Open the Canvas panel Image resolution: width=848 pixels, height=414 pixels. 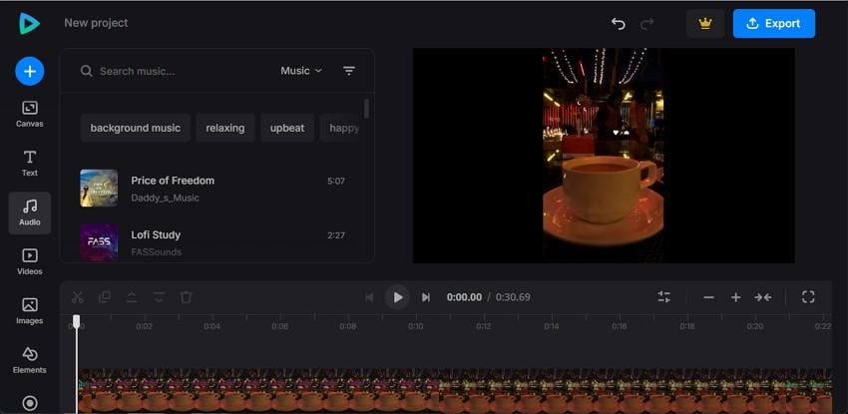tap(30, 114)
